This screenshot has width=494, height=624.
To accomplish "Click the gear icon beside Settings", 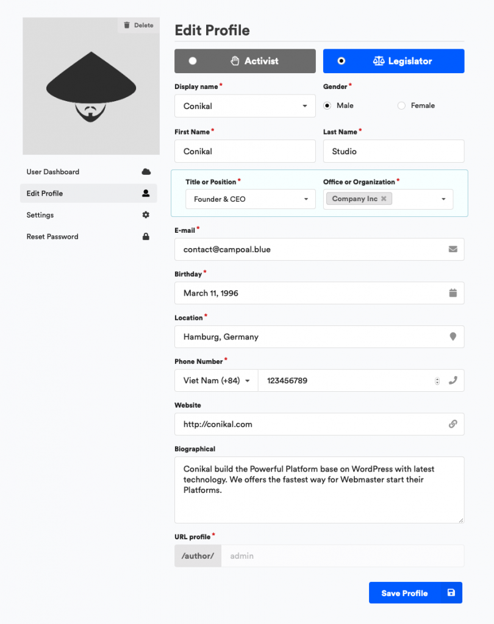I will tap(146, 214).
